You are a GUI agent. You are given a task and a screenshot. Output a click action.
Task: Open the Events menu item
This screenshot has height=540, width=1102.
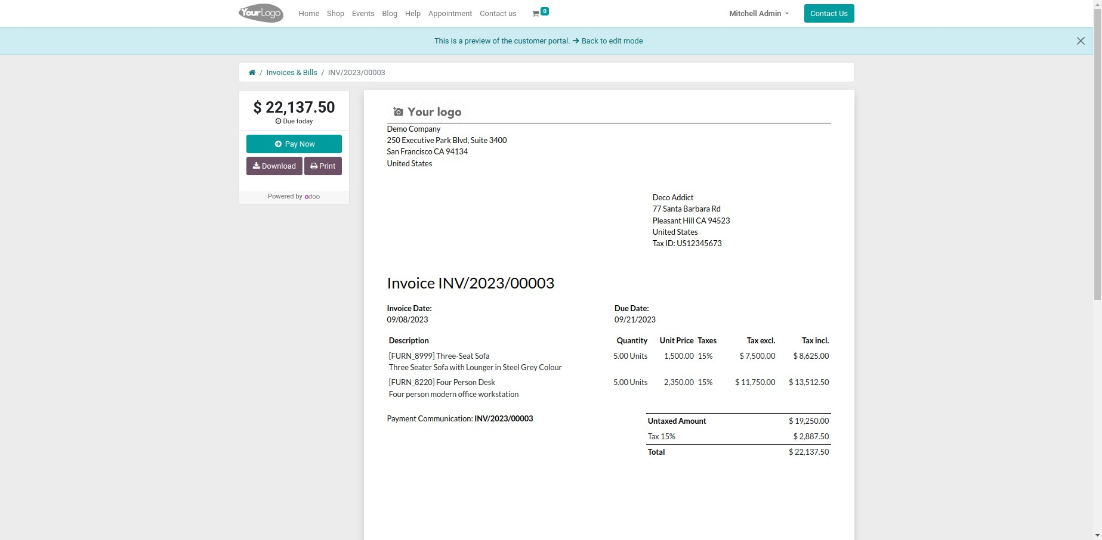(363, 14)
